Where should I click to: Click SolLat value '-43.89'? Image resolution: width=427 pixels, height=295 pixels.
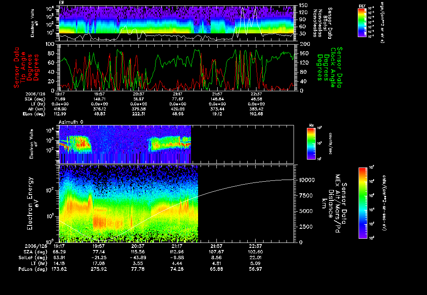point(138,257)
